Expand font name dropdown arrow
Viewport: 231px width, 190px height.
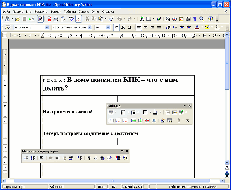pyautogui.click(x=90, y=27)
